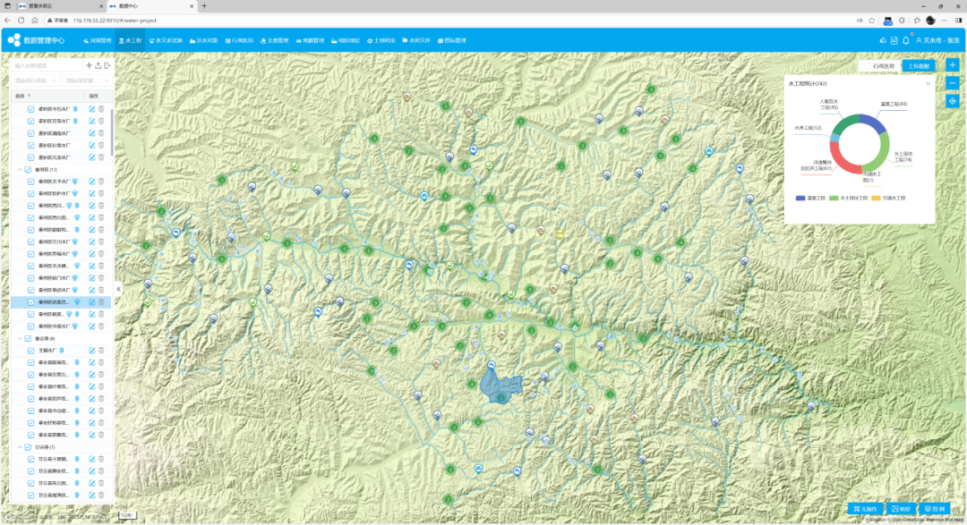967x525 pixels.
Task: Click the middle blue button in the bottom-right group
Action: click(x=901, y=509)
